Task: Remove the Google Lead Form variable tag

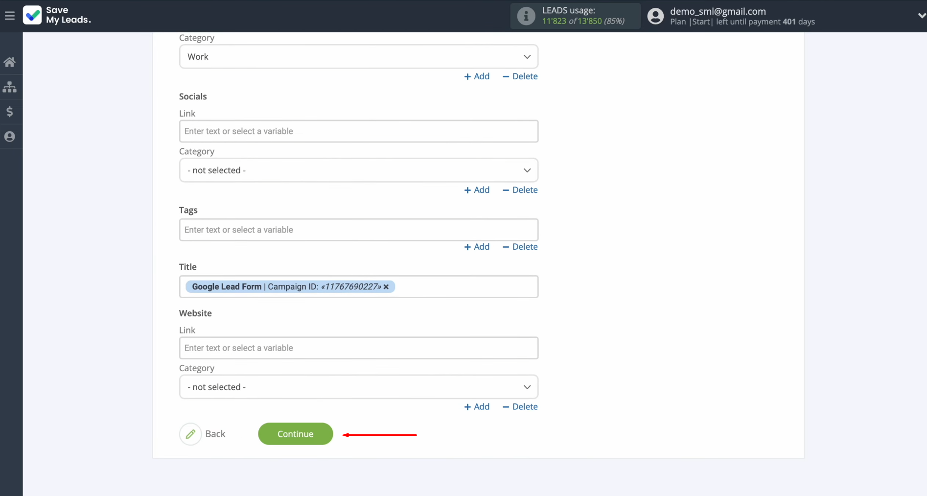Action: [386, 287]
